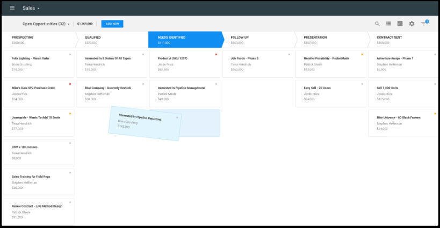Click the red flag on Product A card

coord(216,54)
